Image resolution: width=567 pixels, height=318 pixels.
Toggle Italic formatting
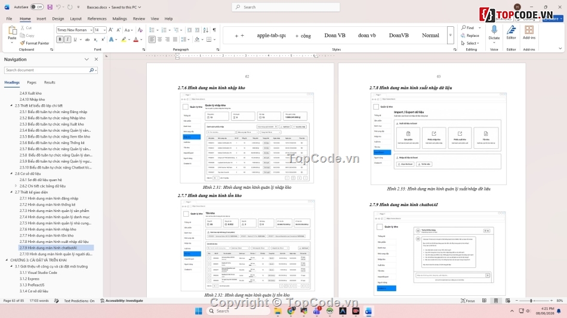(x=67, y=39)
